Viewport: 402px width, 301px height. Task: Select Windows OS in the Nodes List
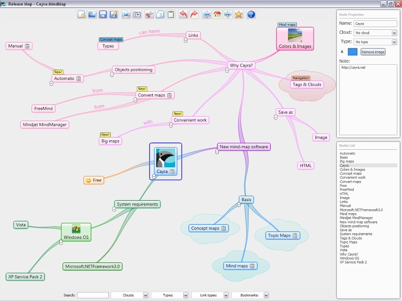coord(349,258)
